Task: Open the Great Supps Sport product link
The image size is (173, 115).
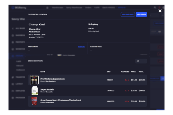Action: (61, 100)
